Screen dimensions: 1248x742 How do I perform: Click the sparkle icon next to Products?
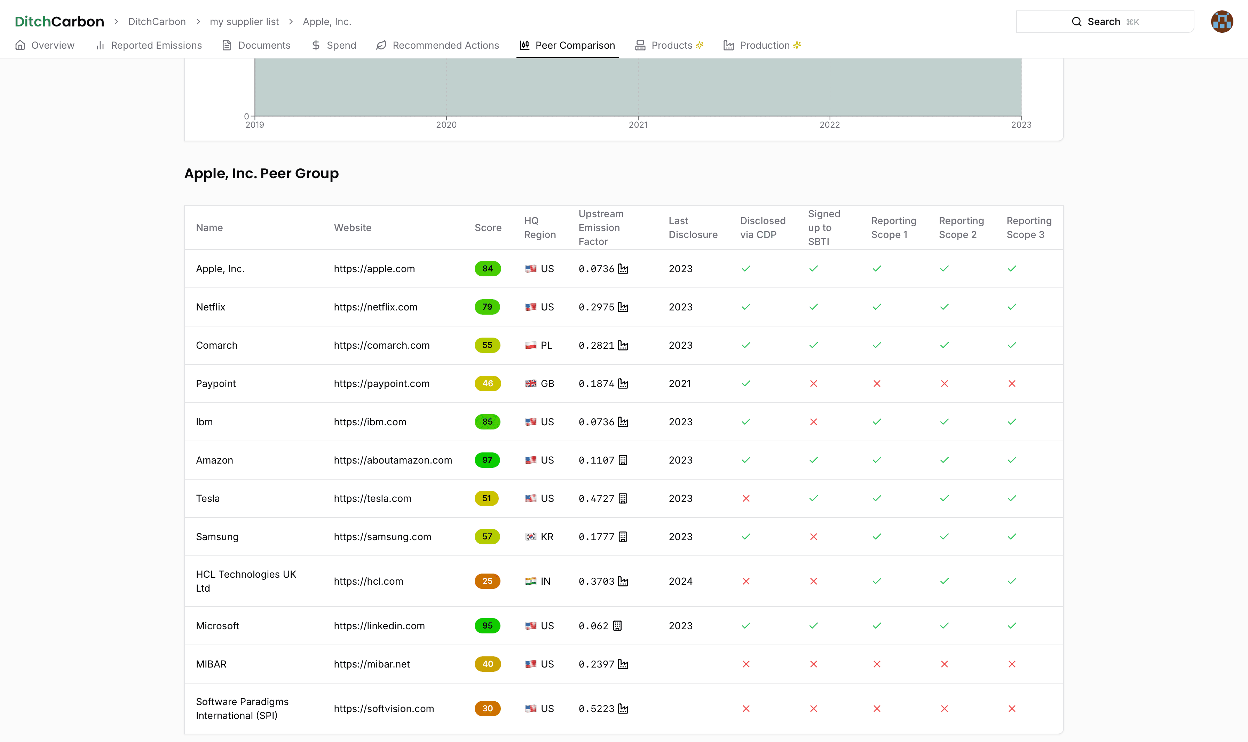[700, 45]
